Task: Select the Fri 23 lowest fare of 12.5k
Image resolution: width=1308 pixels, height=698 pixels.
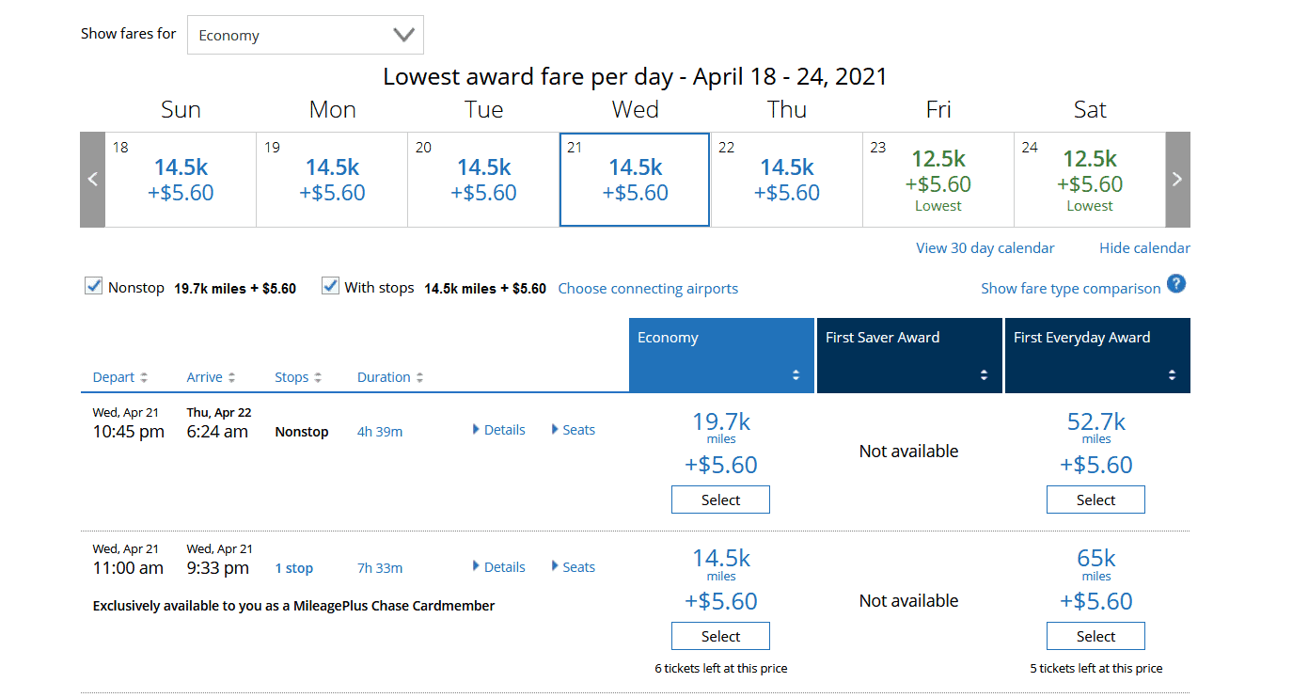Action: [938, 180]
